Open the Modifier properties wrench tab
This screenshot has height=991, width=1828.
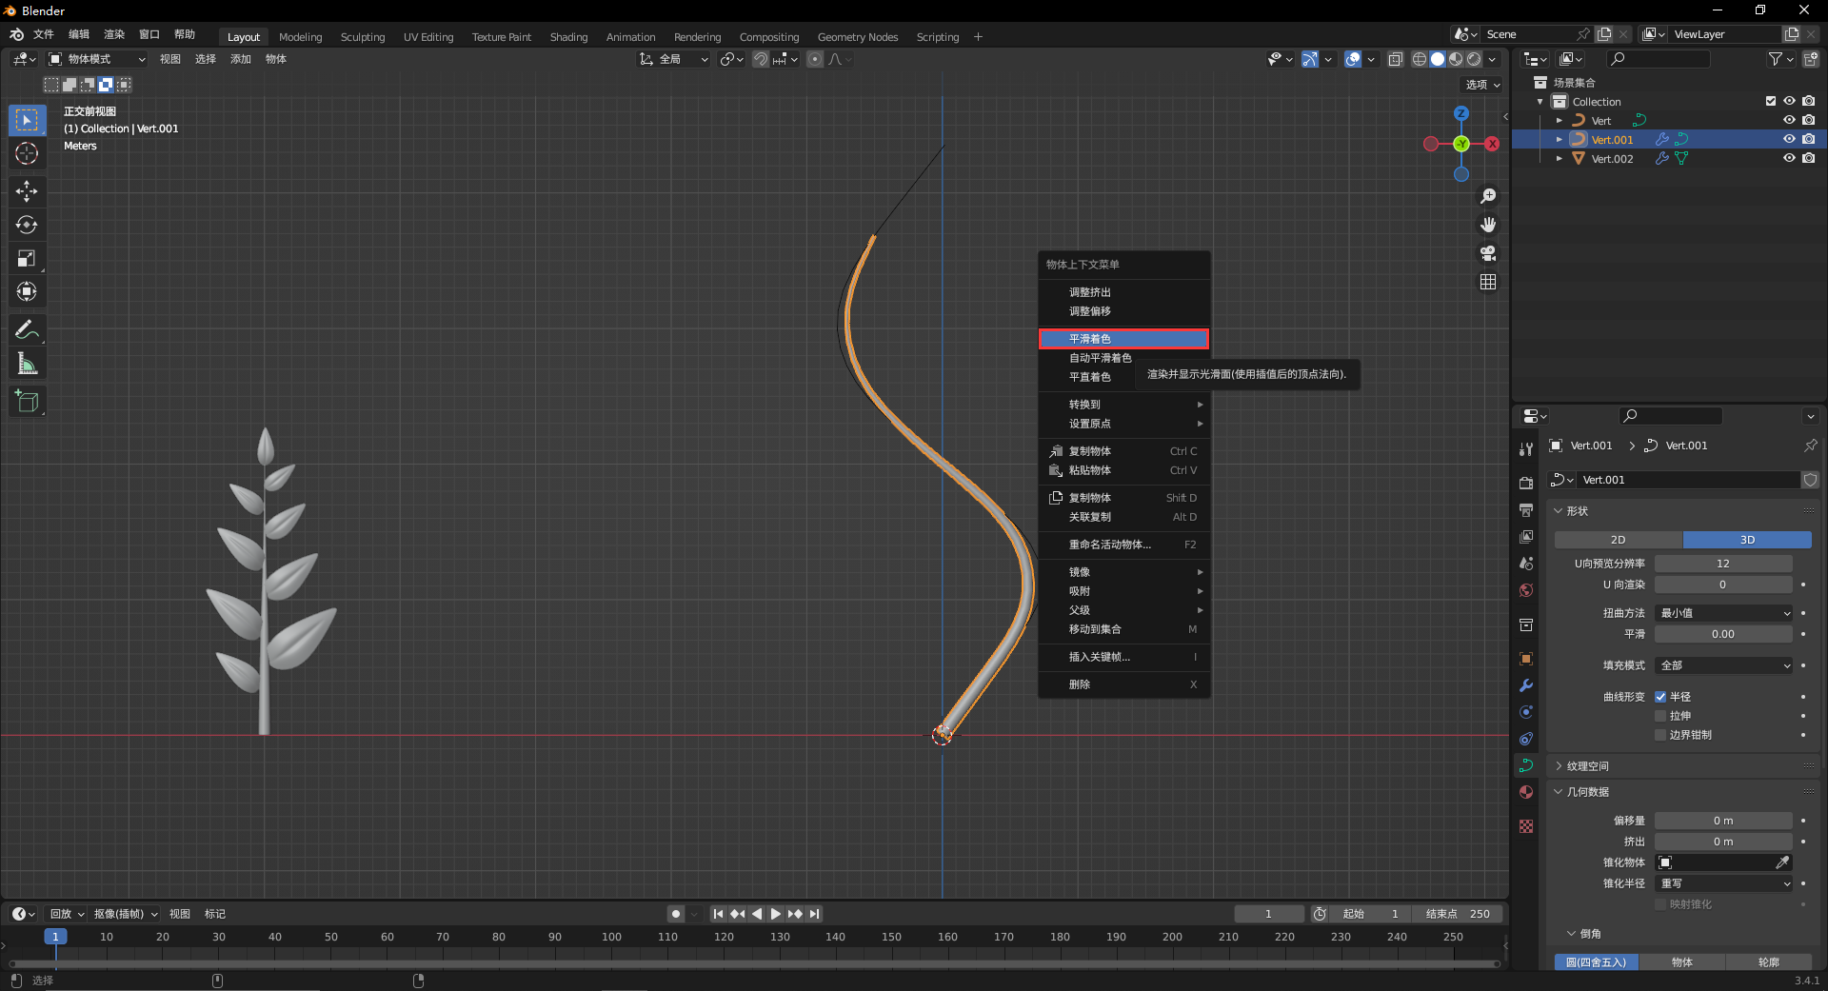(1526, 685)
